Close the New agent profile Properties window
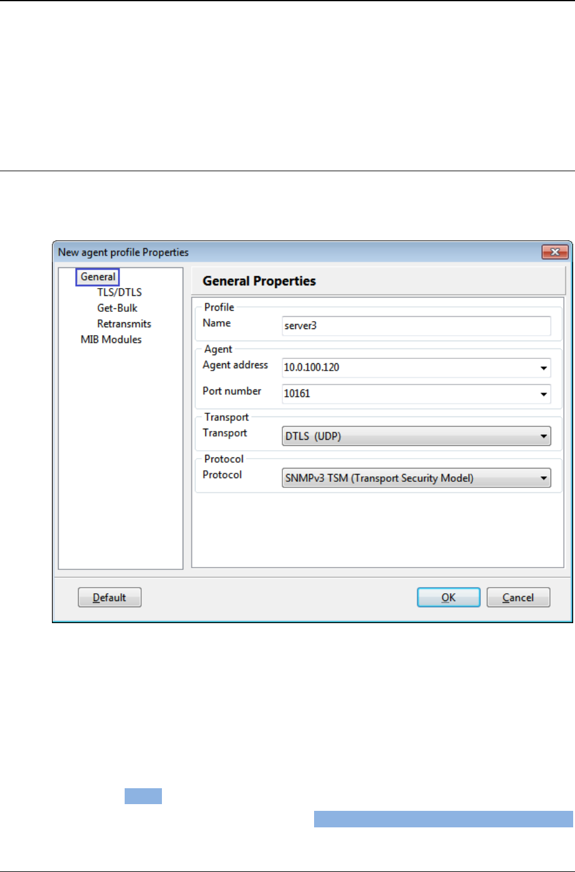This screenshot has height=872, width=575. coord(555,252)
